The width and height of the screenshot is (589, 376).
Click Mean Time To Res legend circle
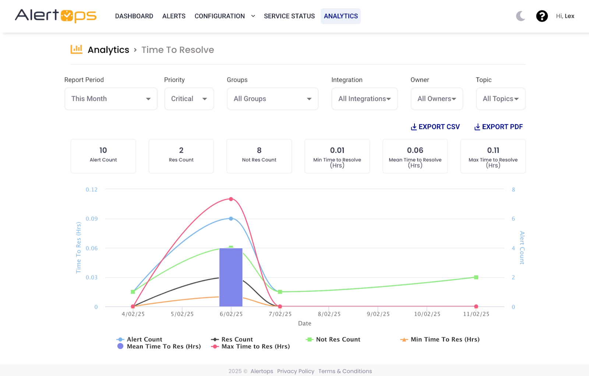pos(120,346)
